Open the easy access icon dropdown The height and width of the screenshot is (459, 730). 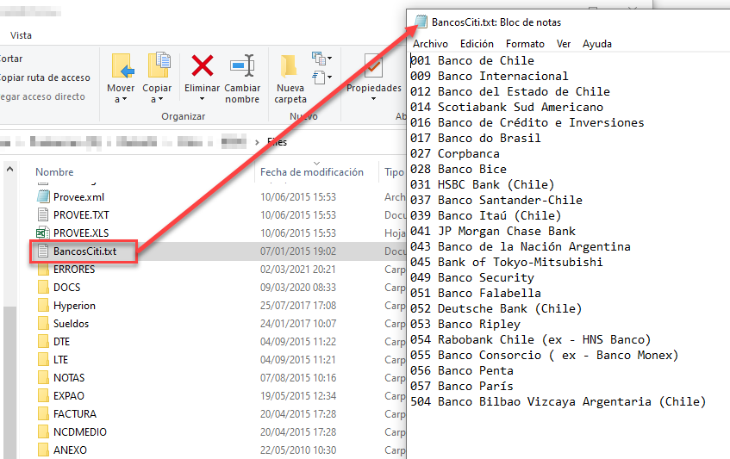[x=322, y=78]
